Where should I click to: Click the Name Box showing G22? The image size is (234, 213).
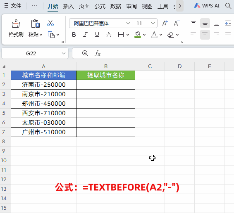tap(31, 53)
